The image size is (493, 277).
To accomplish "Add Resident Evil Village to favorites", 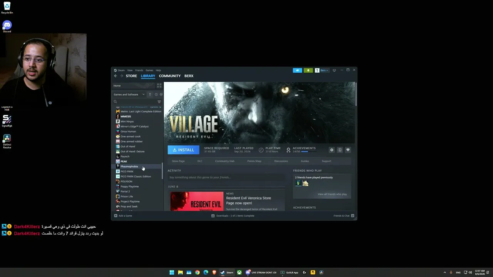I will pos(348,150).
